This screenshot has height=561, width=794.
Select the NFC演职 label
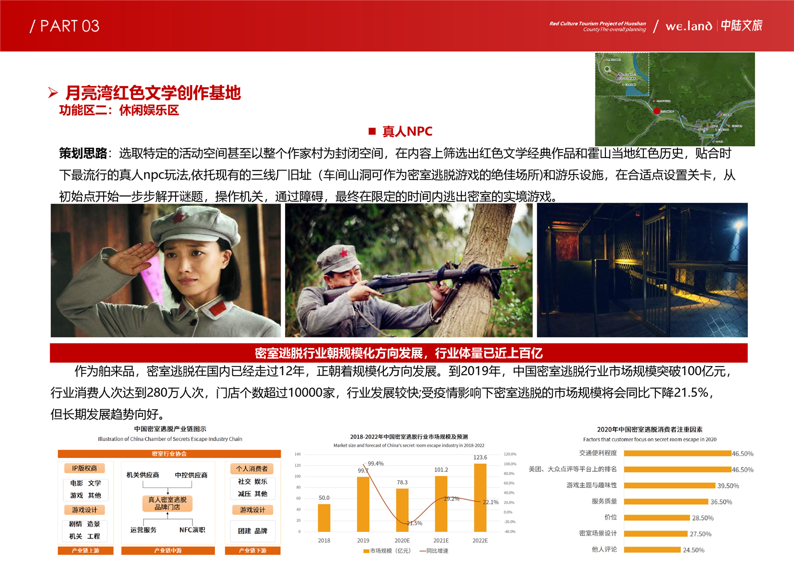click(192, 530)
